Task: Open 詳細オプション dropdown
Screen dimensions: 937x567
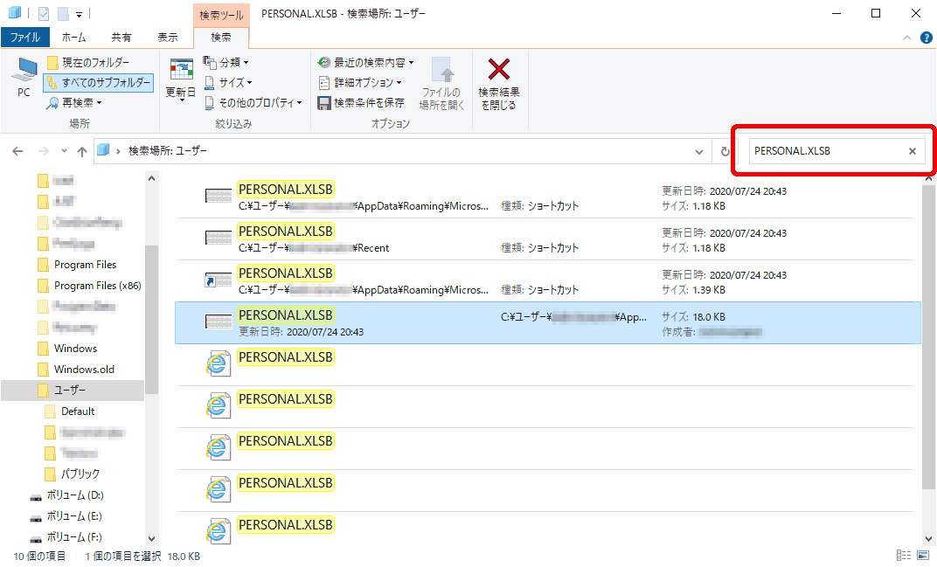Action: point(360,82)
